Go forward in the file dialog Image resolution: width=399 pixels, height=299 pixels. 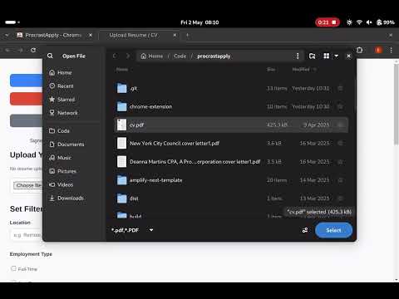click(128, 56)
